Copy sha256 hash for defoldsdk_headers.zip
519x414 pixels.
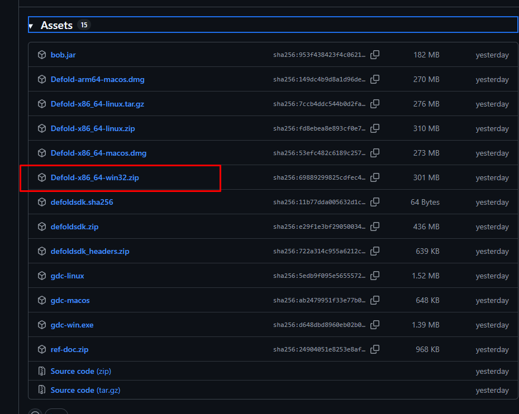(x=375, y=251)
